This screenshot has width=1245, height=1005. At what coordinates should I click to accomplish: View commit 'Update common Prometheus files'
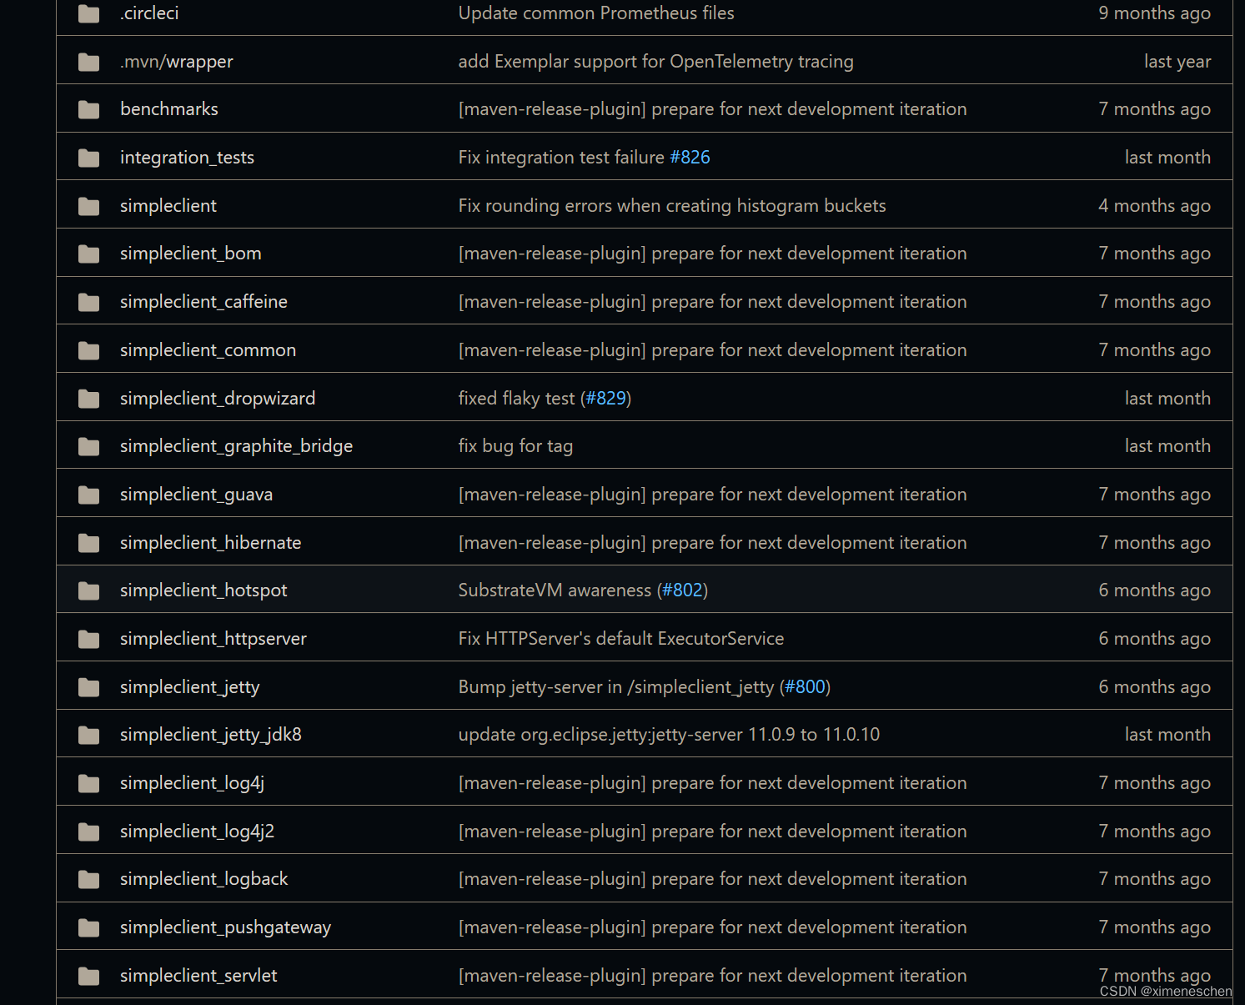pyautogui.click(x=596, y=13)
